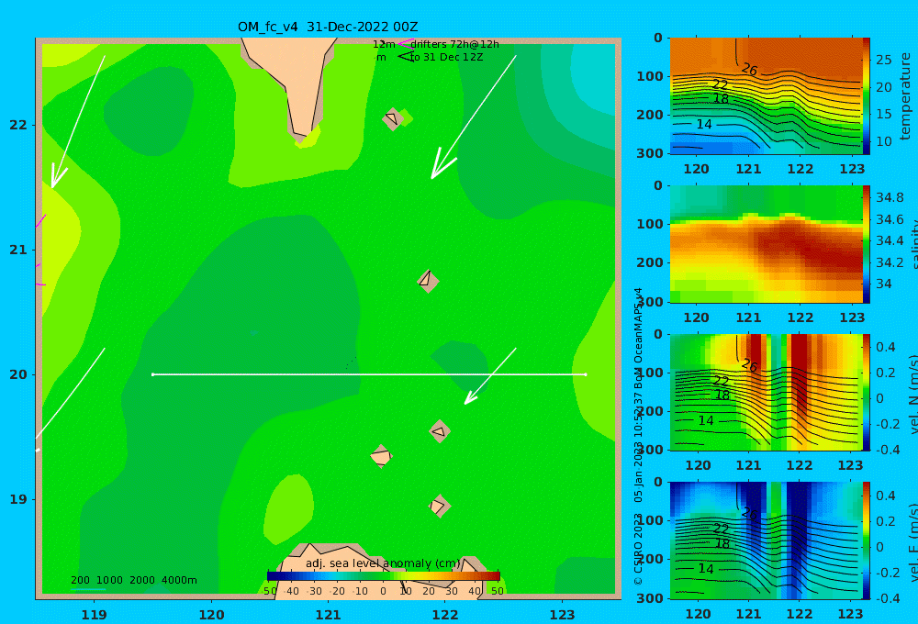918x624 pixels.
Task: Click the magenta drifter arrow legend icon
Action: pos(405,43)
